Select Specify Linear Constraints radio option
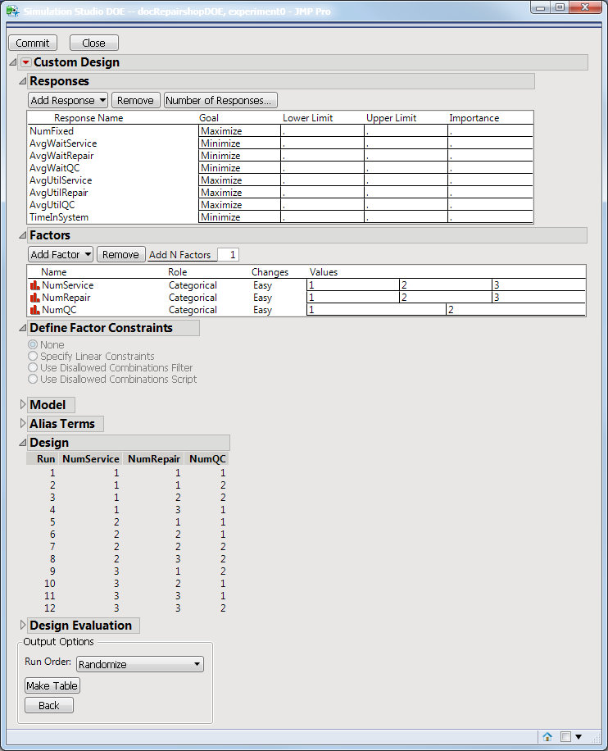Viewport: 608px width, 751px height. pos(33,357)
